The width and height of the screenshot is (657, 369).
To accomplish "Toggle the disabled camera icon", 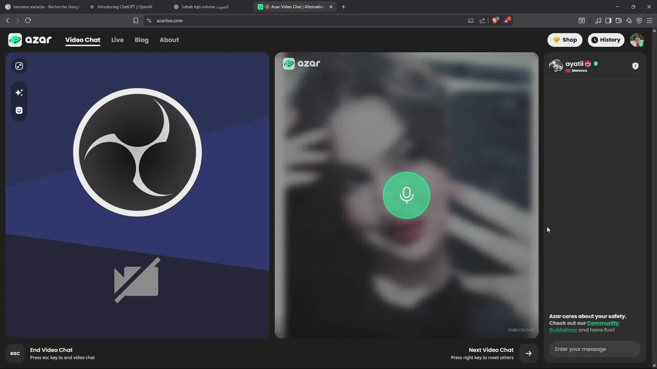I will coord(137,280).
